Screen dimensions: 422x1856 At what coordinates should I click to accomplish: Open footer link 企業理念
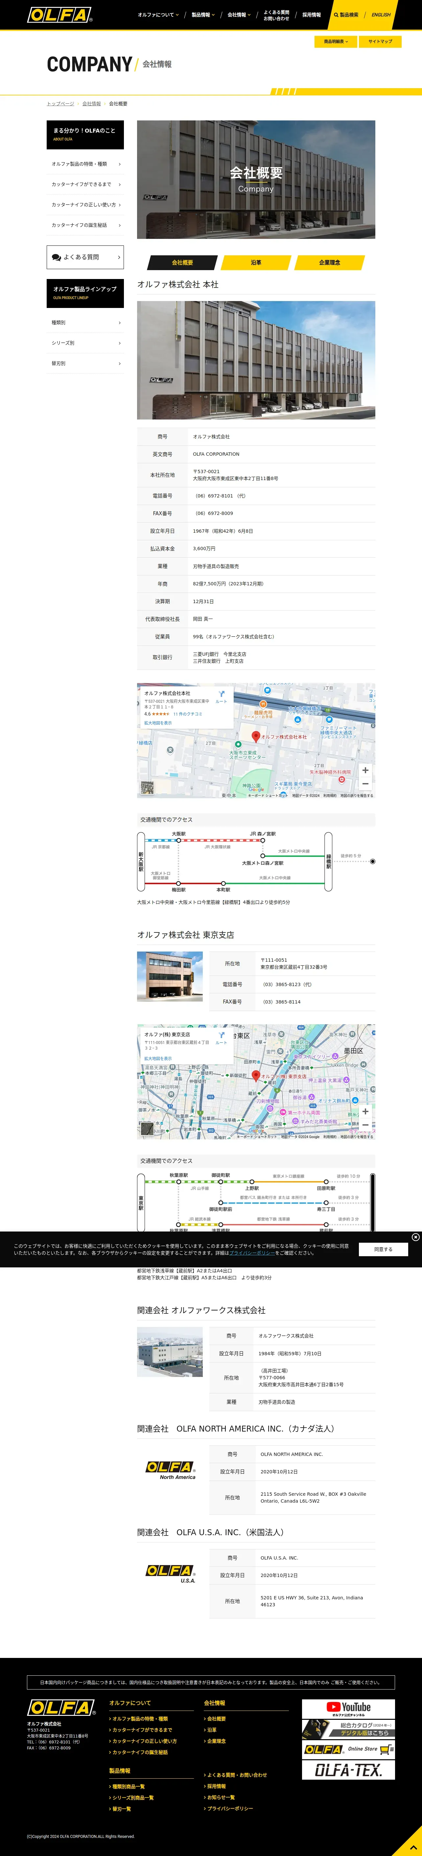tap(215, 1741)
